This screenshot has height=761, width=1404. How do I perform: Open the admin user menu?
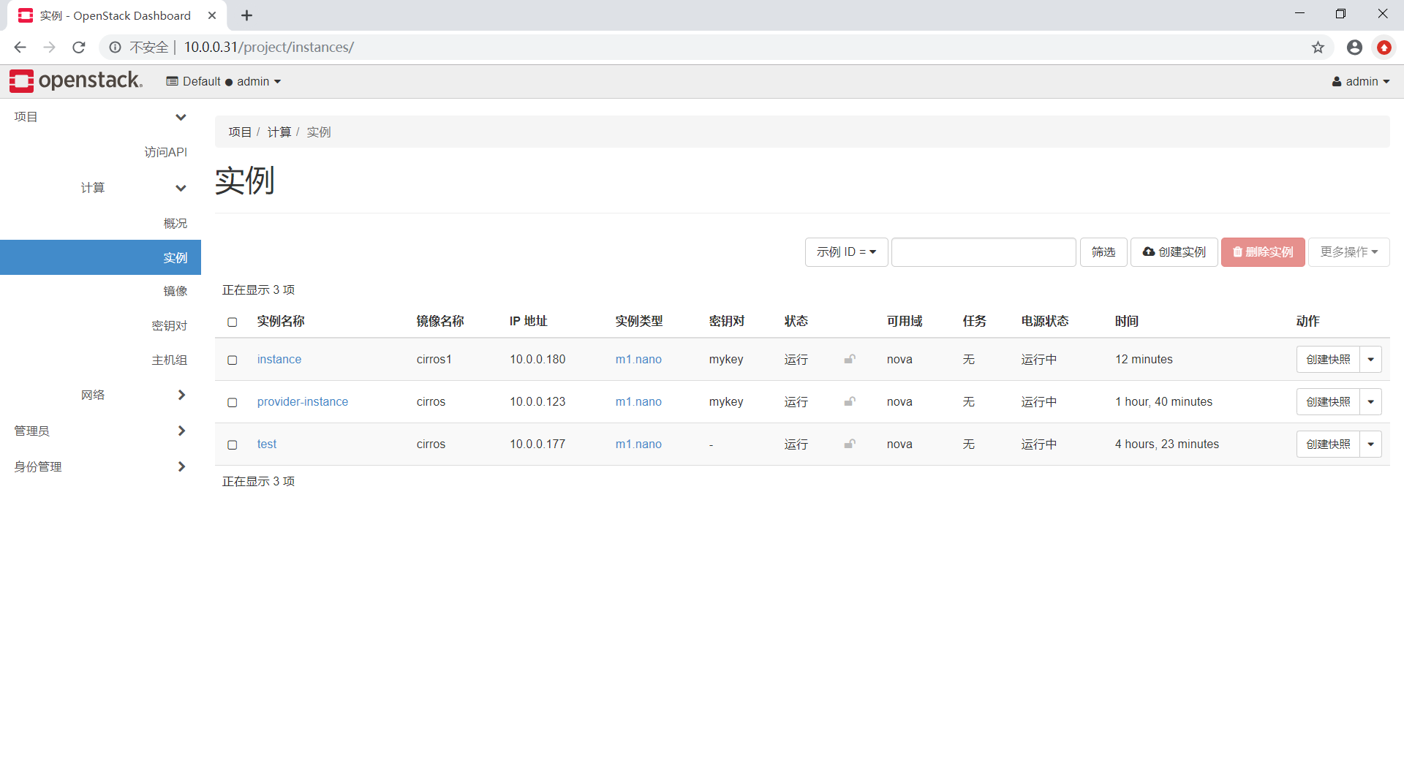click(1361, 81)
